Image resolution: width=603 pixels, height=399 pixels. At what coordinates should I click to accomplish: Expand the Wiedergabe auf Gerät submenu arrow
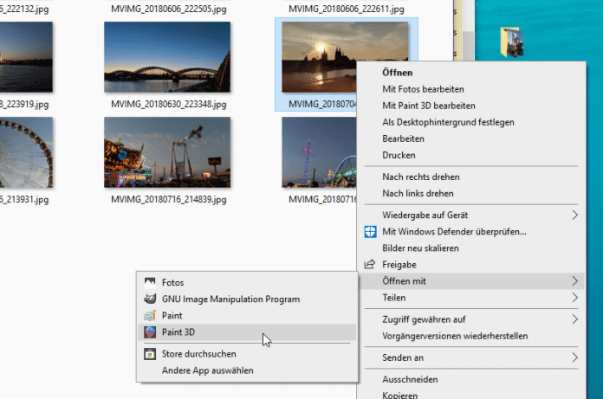click(x=574, y=215)
